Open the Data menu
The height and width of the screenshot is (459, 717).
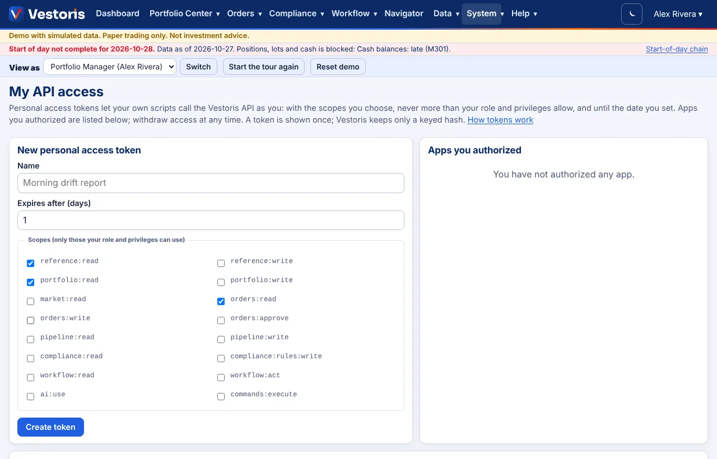click(446, 13)
